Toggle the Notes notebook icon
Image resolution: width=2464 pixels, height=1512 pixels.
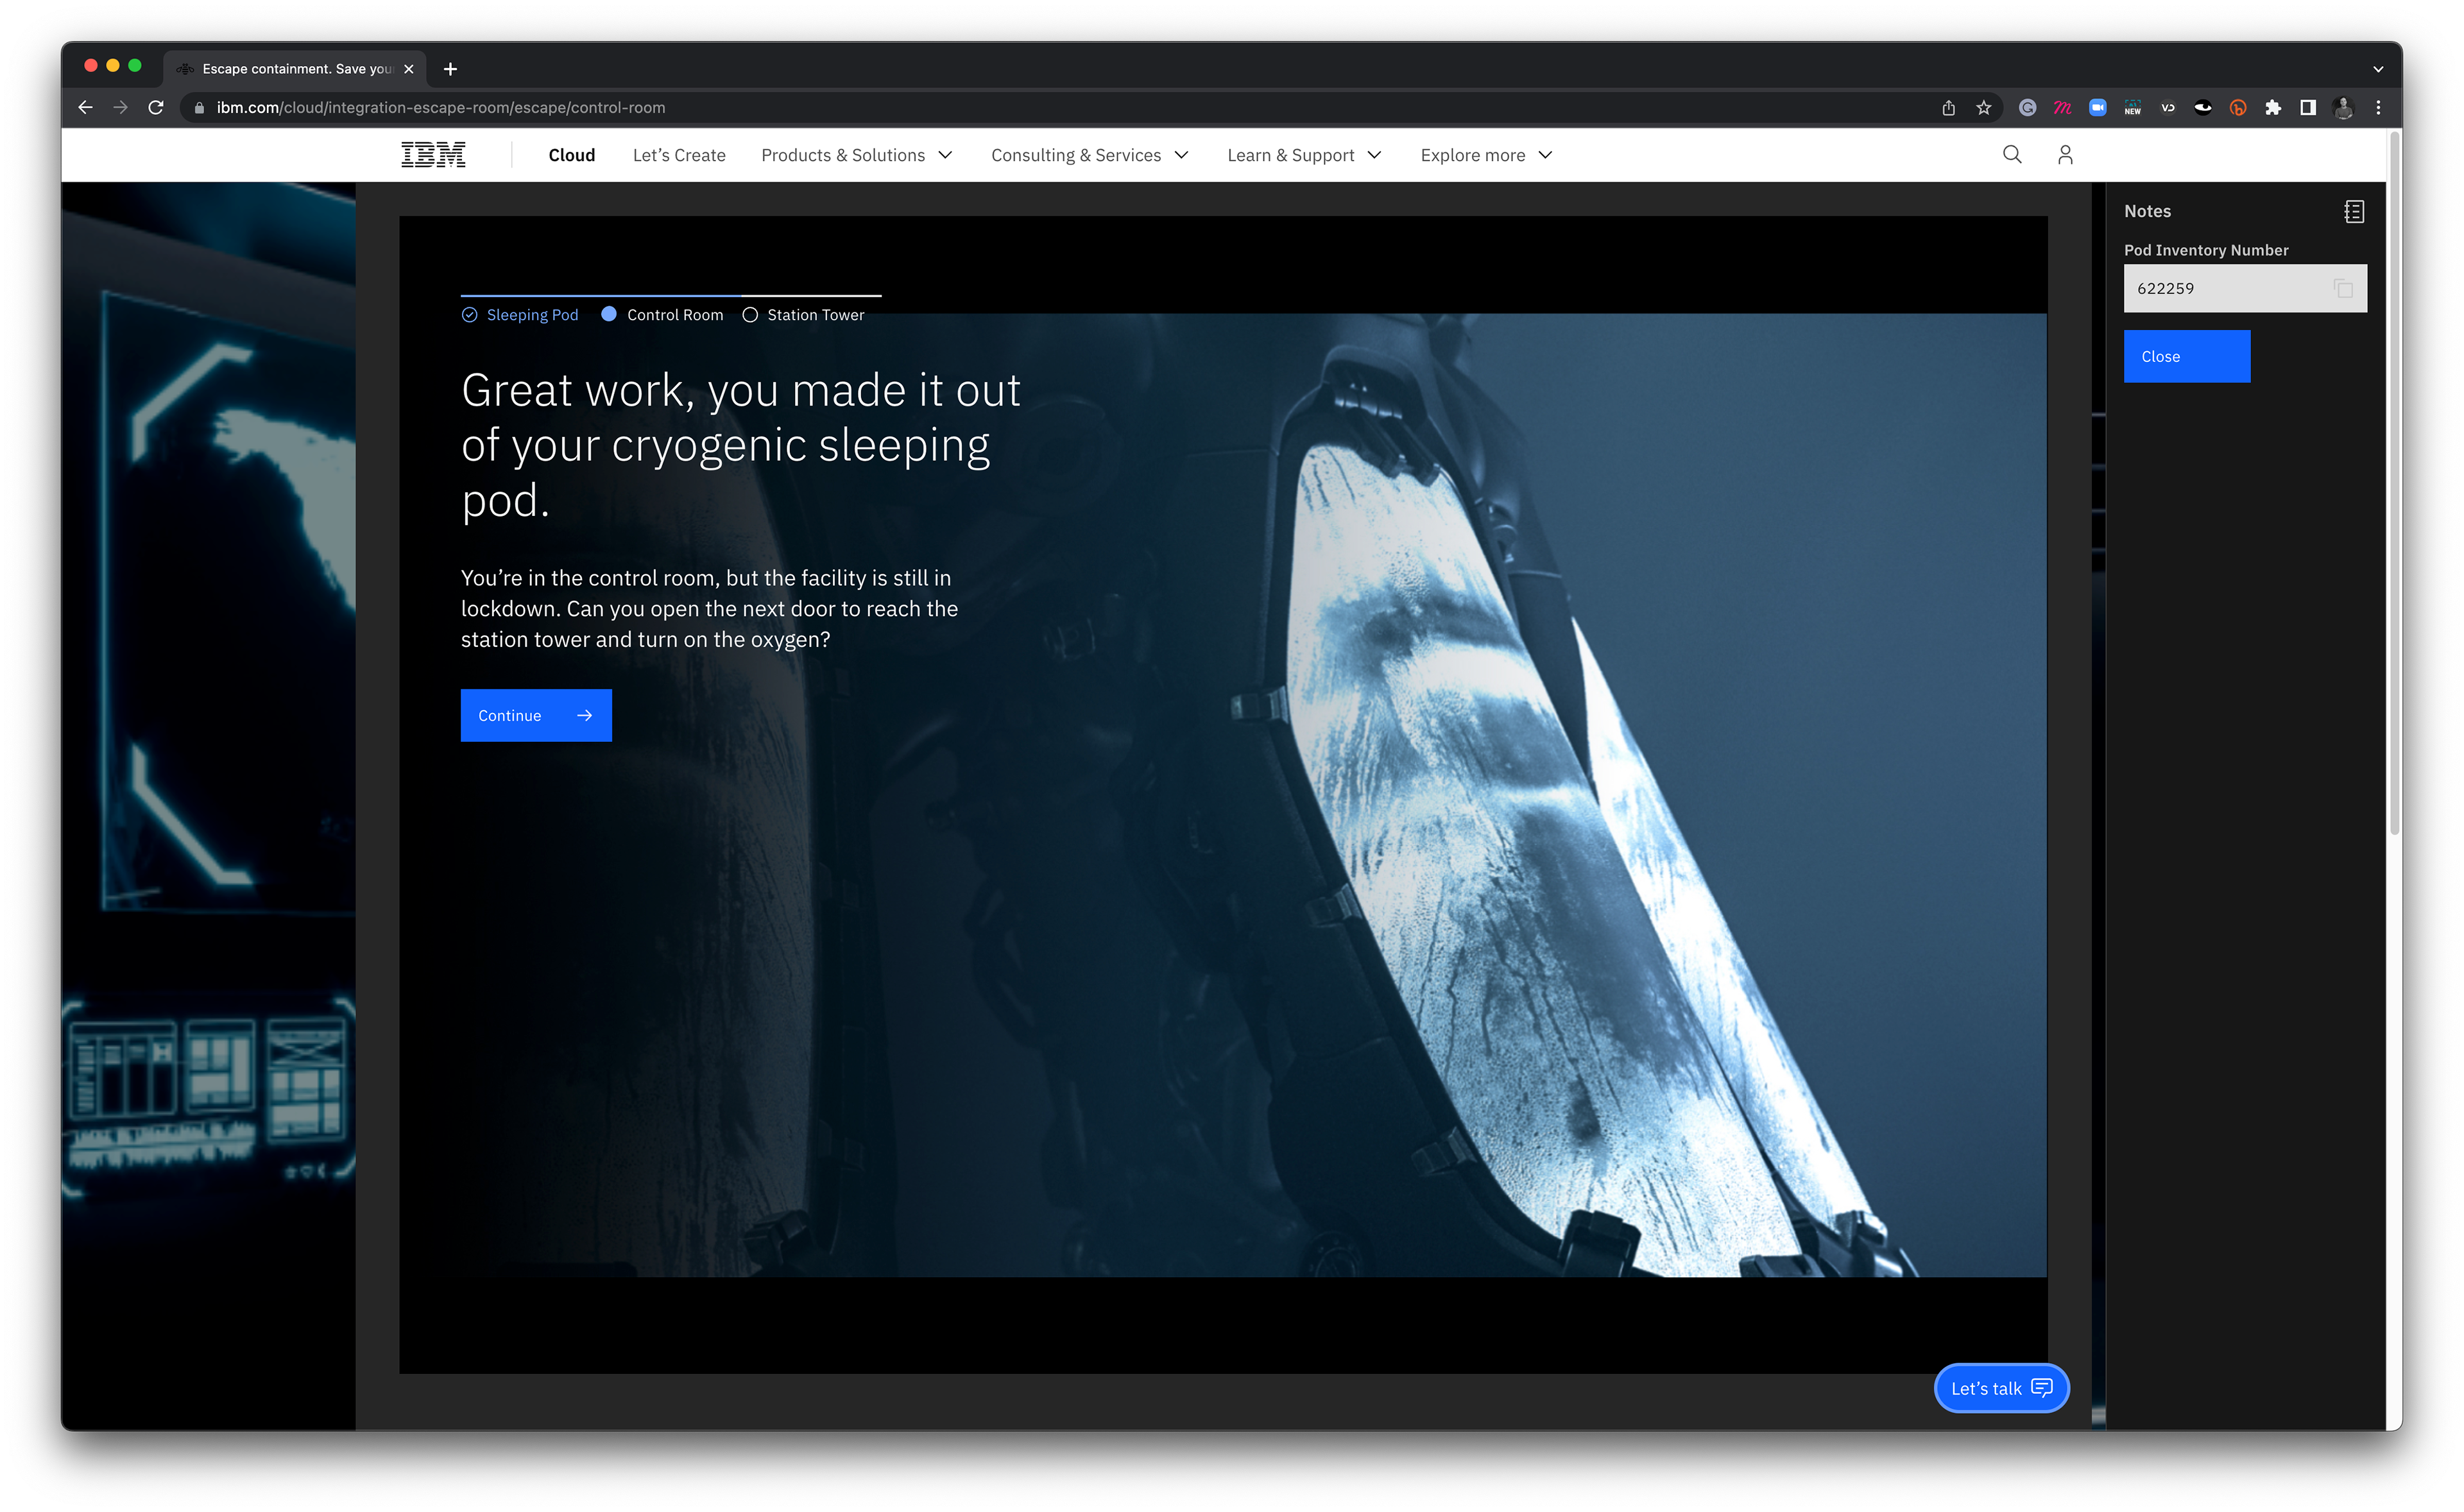[2354, 212]
